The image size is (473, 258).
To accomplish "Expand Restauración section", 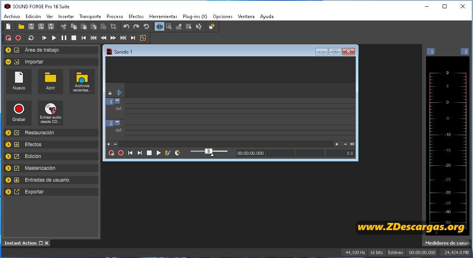I will 8,133.
